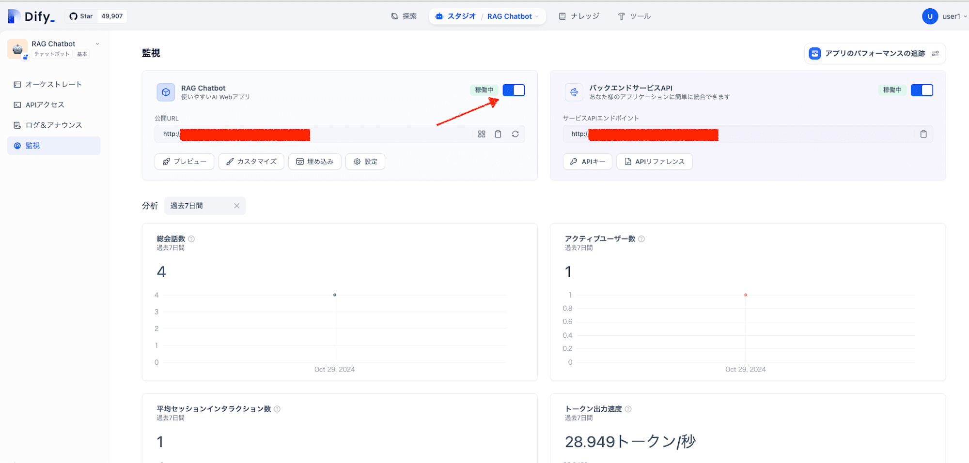This screenshot has height=463, width=969.
Task: Copy the service API endpoint
Action: click(x=923, y=134)
